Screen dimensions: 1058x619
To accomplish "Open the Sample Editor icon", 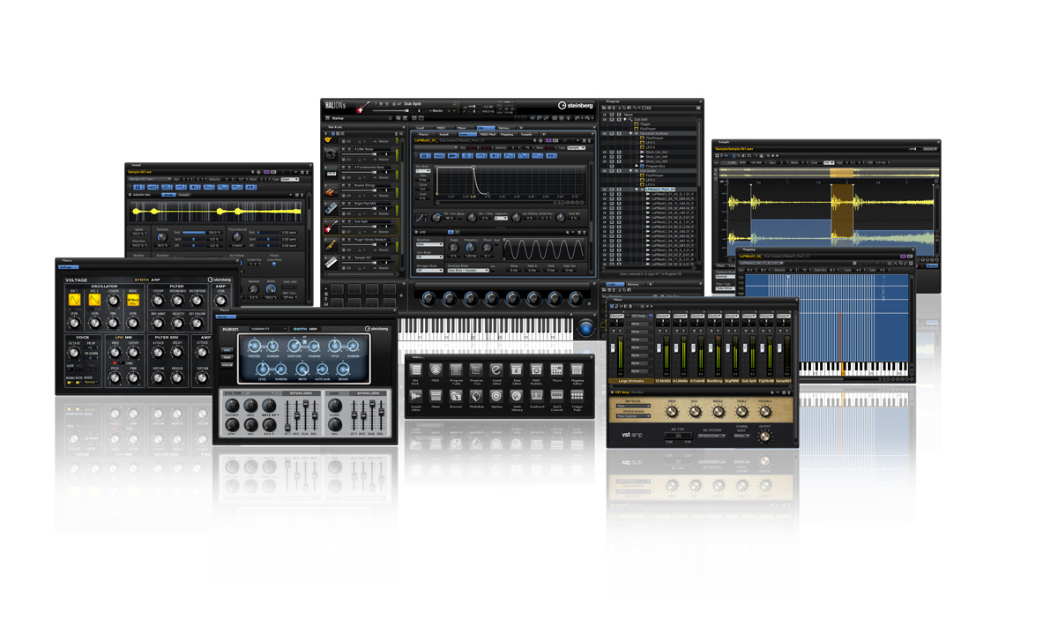I will click(415, 396).
